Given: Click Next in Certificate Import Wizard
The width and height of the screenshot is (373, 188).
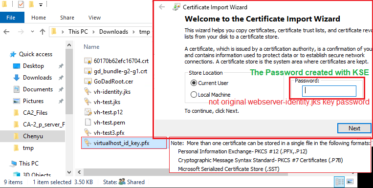Looking at the screenshot, I should 354,128.
